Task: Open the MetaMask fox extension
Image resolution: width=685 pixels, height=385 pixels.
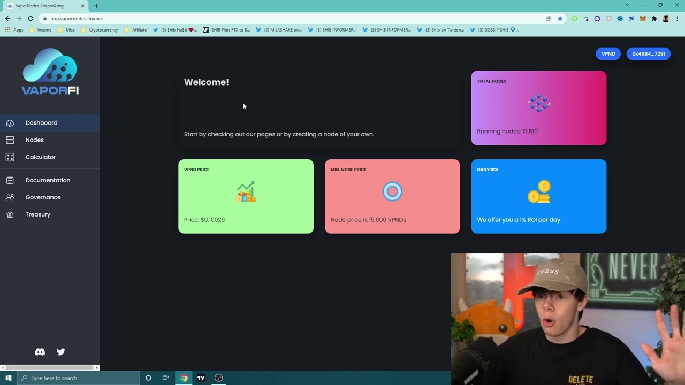Action: [x=643, y=19]
